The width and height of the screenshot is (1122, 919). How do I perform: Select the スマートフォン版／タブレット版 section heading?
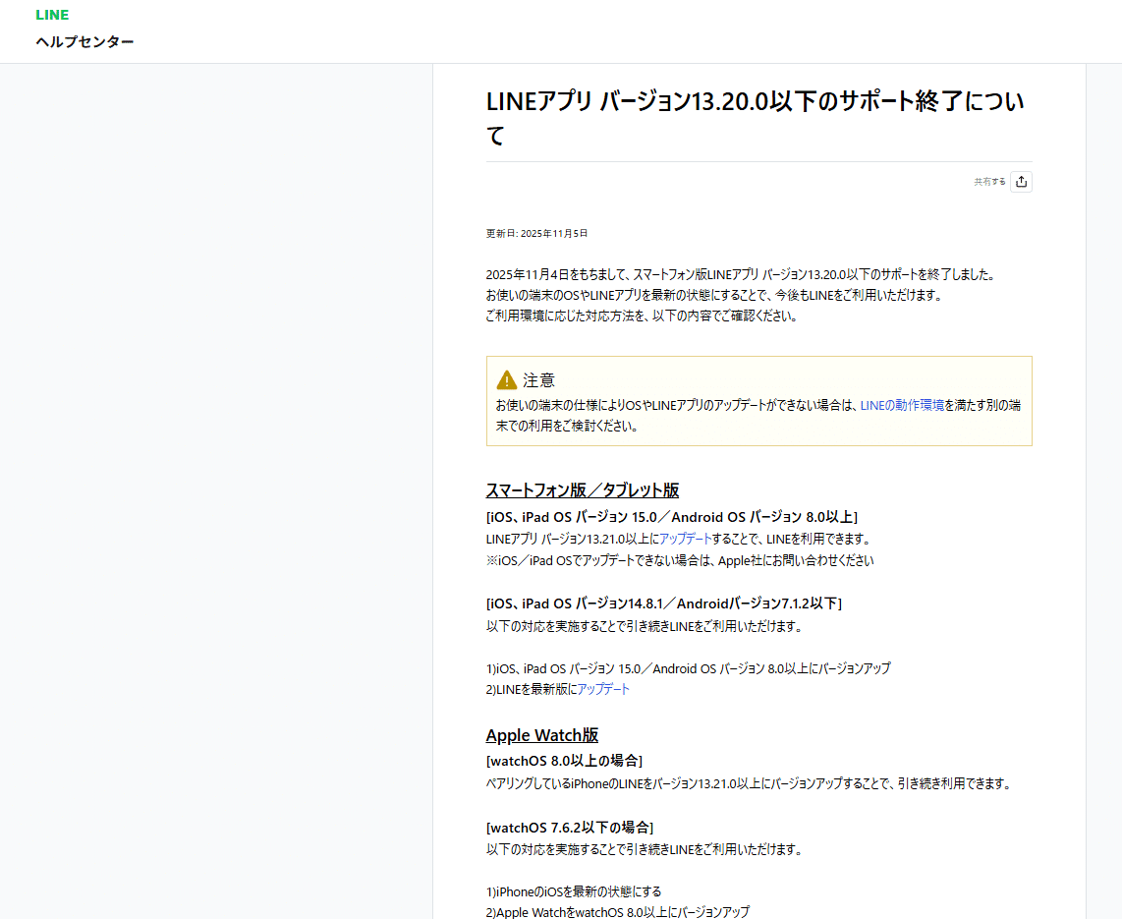584,489
